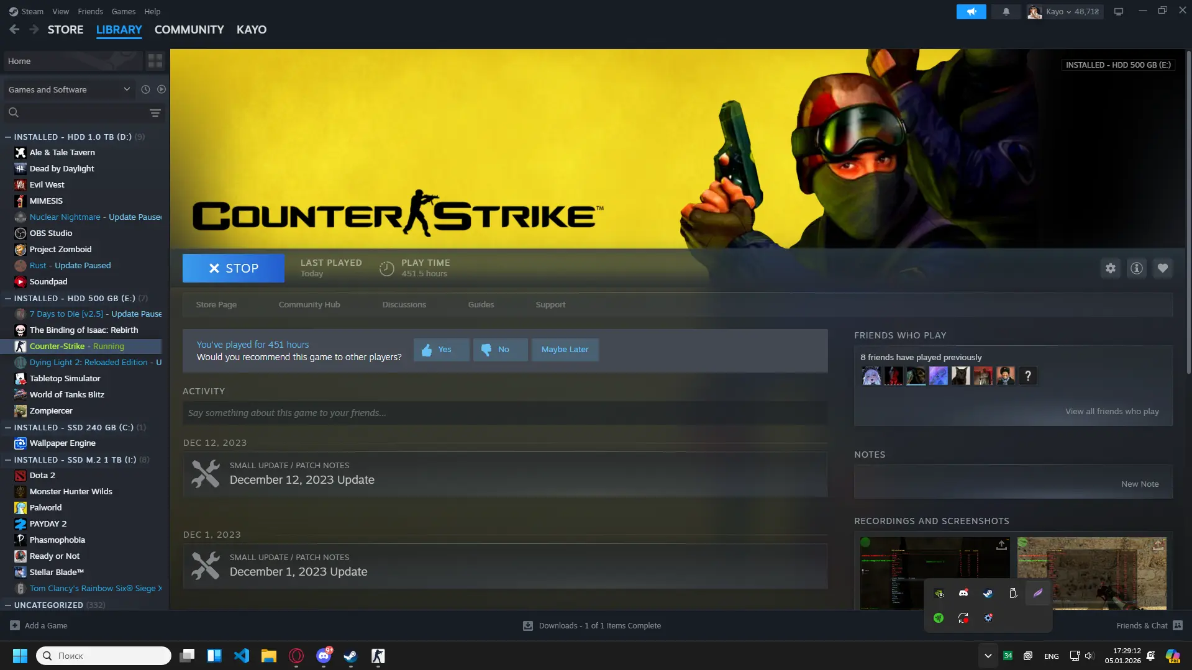The width and height of the screenshot is (1192, 670).
Task: Open the Friends & Chat icon
Action: click(x=1178, y=625)
